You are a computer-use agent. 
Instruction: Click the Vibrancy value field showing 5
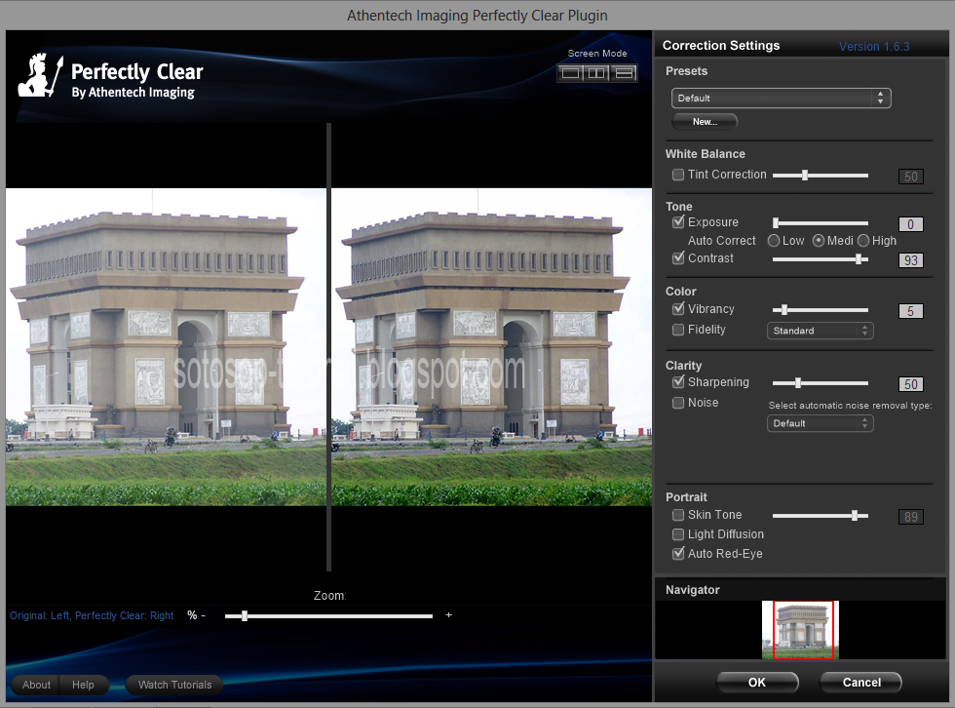pos(910,311)
